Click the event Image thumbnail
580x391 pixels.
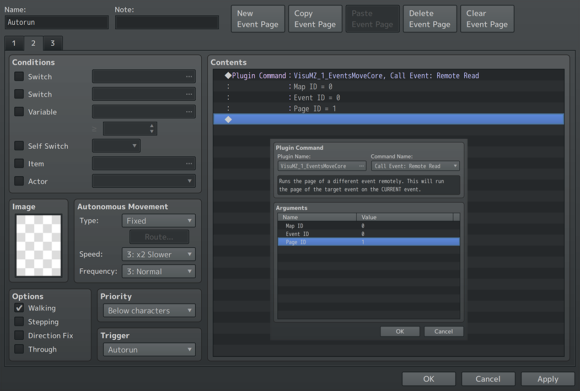point(39,246)
